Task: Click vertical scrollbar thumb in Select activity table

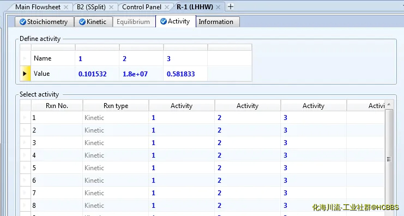Action: pos(389,159)
